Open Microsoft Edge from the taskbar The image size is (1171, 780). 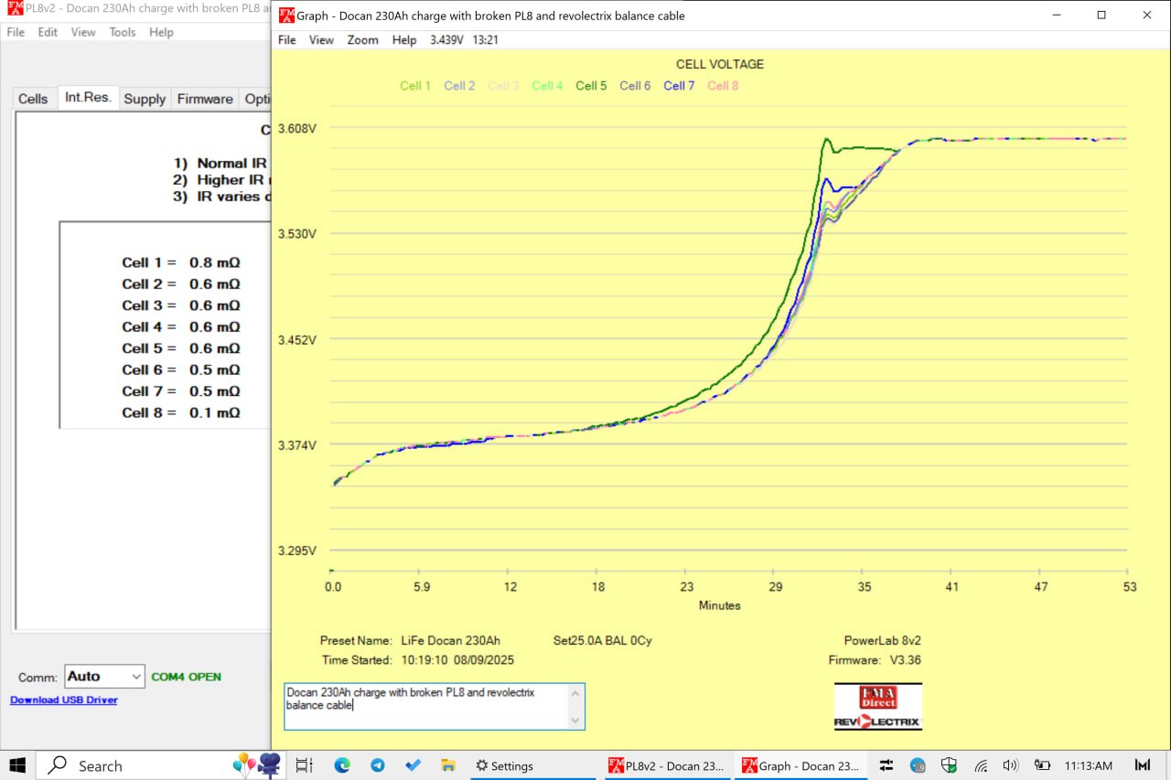click(x=342, y=765)
